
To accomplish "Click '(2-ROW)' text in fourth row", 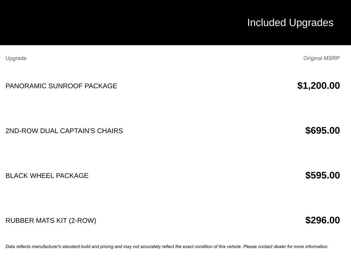I will (82, 221).
